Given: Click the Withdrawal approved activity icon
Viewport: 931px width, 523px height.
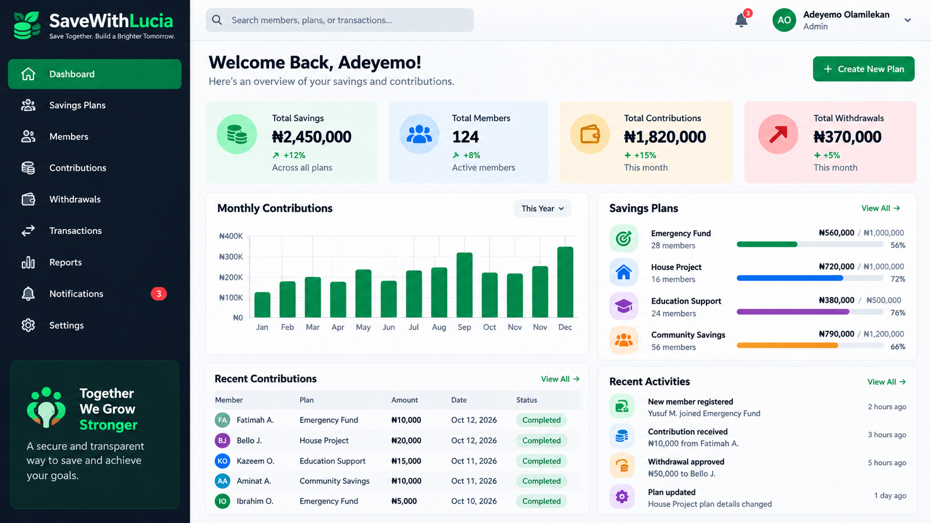Looking at the screenshot, I should (622, 466).
